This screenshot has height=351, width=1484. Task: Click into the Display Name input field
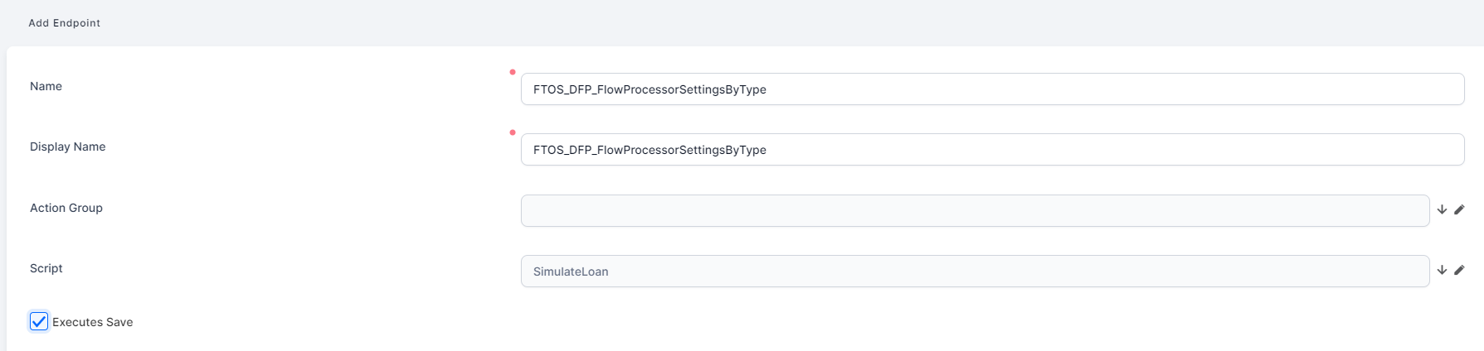pyautogui.click(x=991, y=150)
